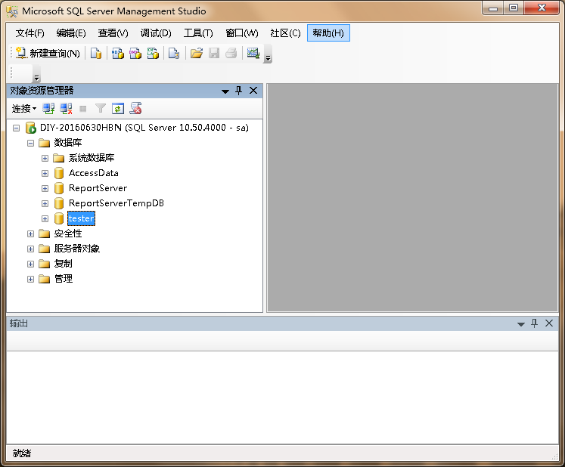
Task: Open the Activity Monitor toolbar icon
Action: coord(253,53)
